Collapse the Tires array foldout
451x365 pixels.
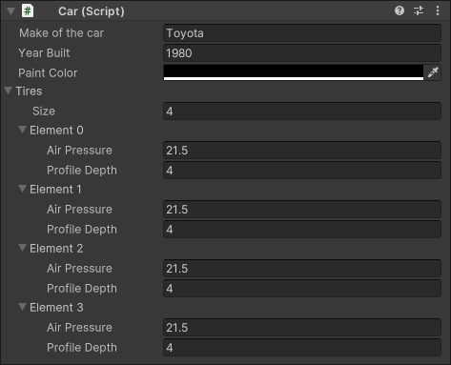click(x=9, y=91)
